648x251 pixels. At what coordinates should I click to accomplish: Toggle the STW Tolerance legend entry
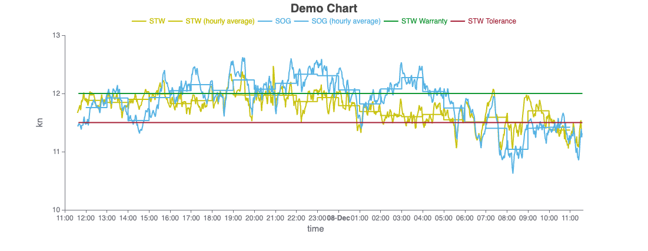(483, 21)
